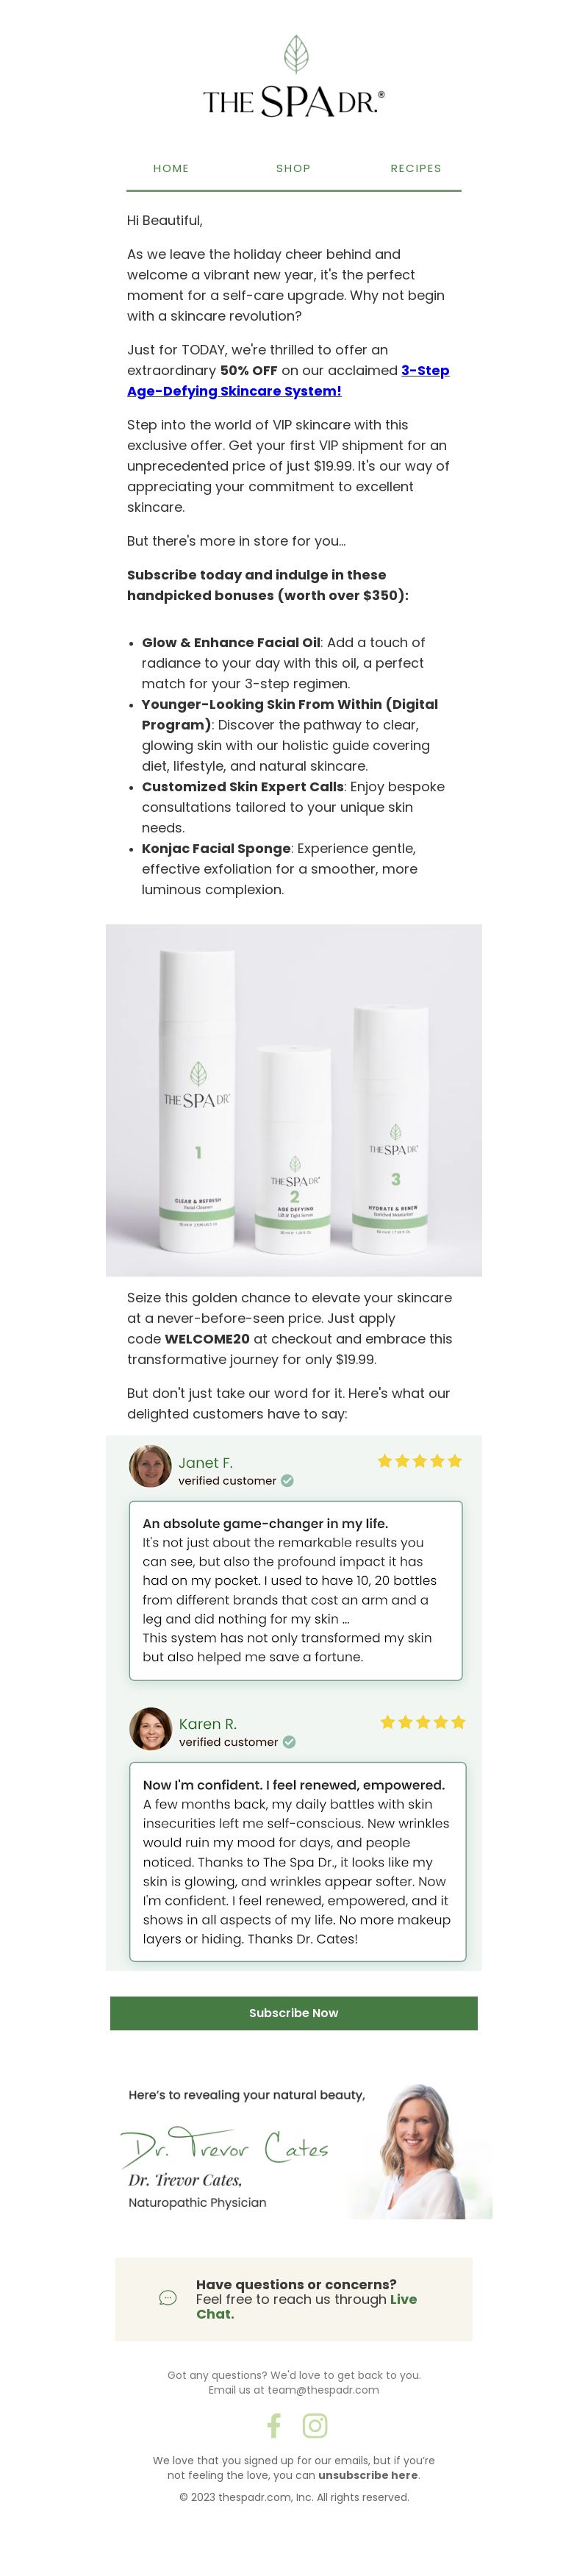Click Karen R.'s verified customer checkmark
Screen dimensions: 588x2576
(289, 1742)
